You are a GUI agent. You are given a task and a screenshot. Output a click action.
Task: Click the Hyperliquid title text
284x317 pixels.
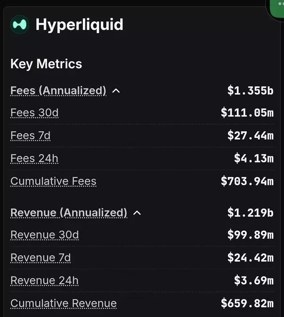(x=79, y=25)
